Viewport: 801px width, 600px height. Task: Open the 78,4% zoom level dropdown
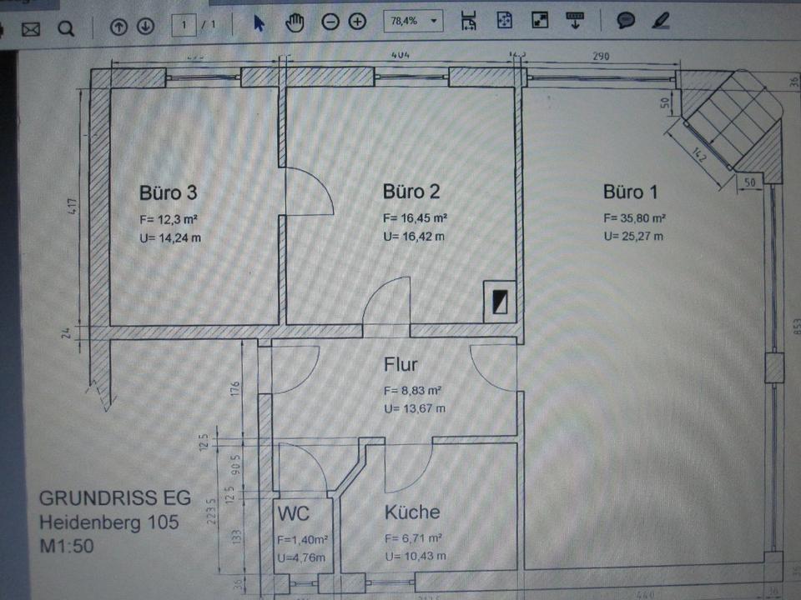(412, 22)
